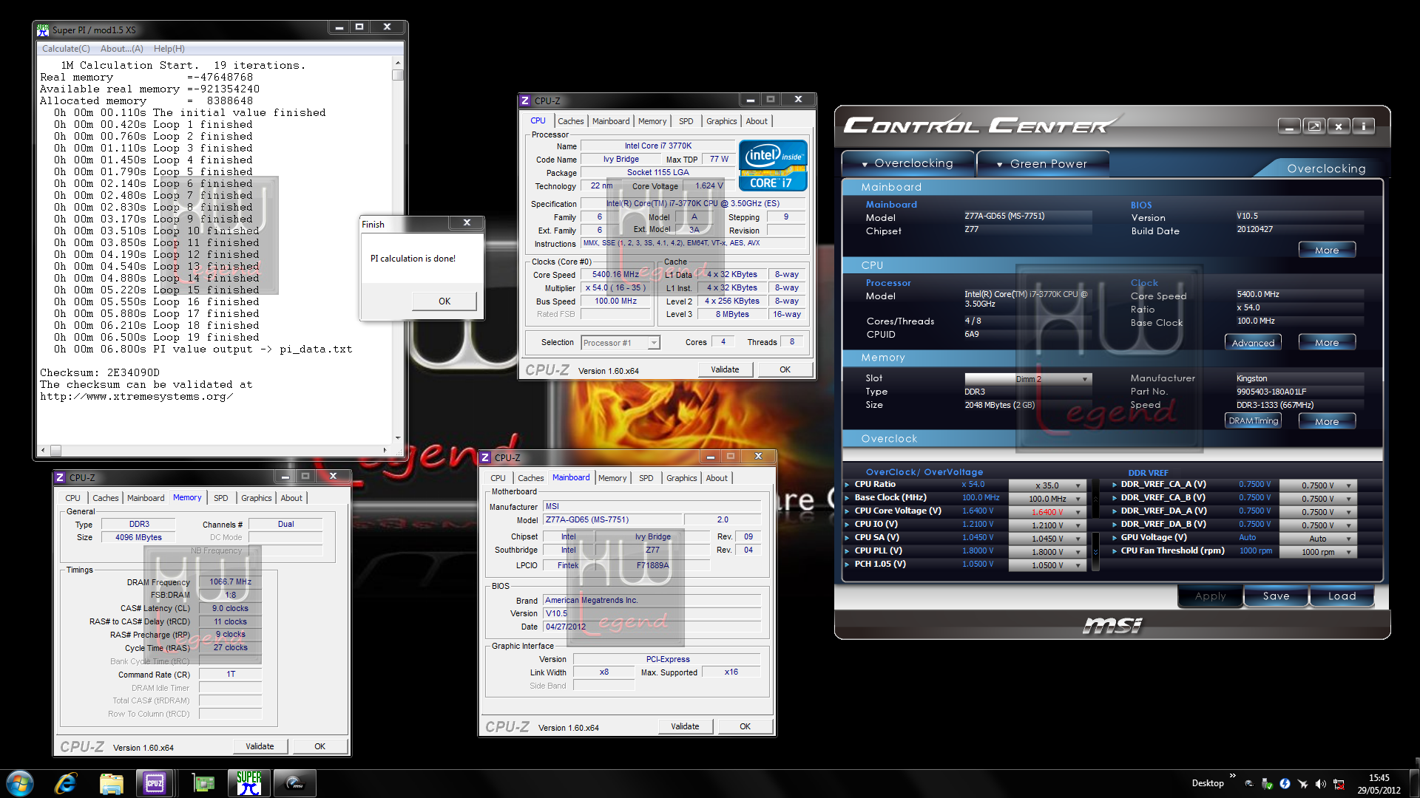Viewport: 1420px width, 798px height.
Task: Click the circuit-board card icon in the taskbar
Action: 203,783
